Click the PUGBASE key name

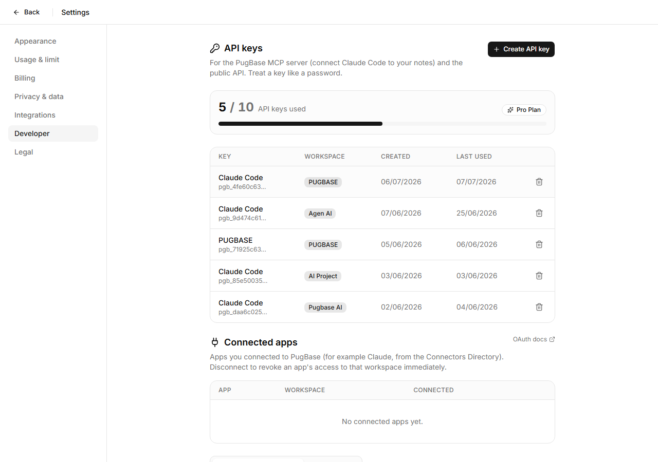[235, 240]
